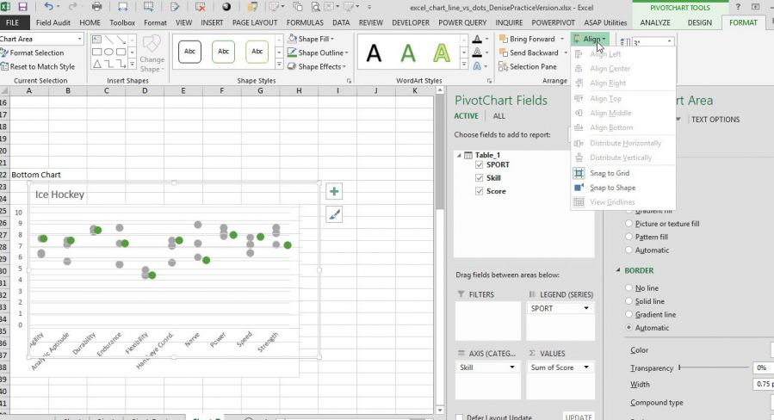Click the Ice Hockey chart title
This screenshot has height=420, width=774.
tap(59, 195)
